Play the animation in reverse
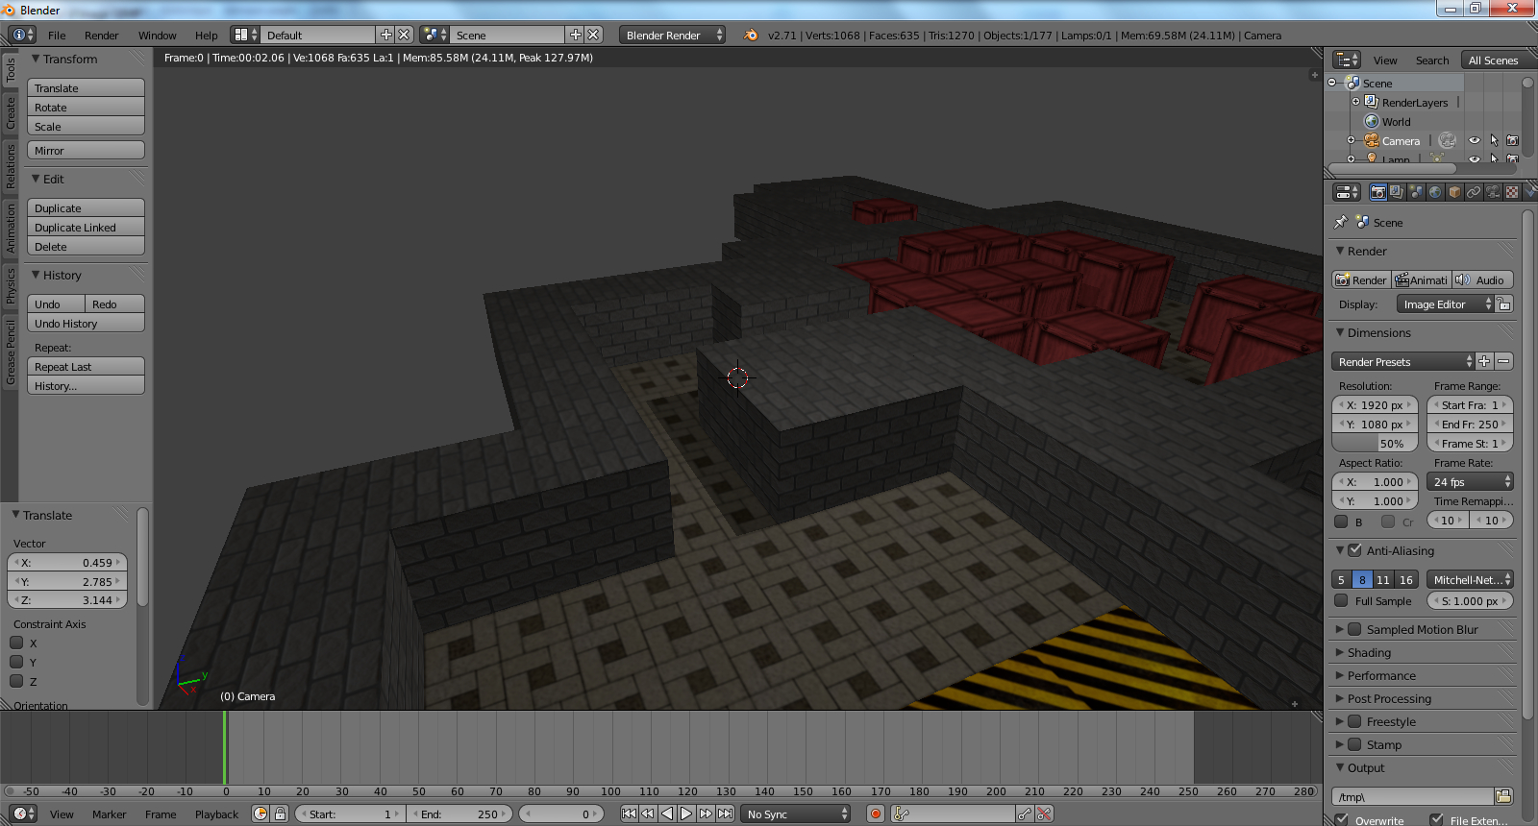The width and height of the screenshot is (1538, 826). tap(667, 814)
